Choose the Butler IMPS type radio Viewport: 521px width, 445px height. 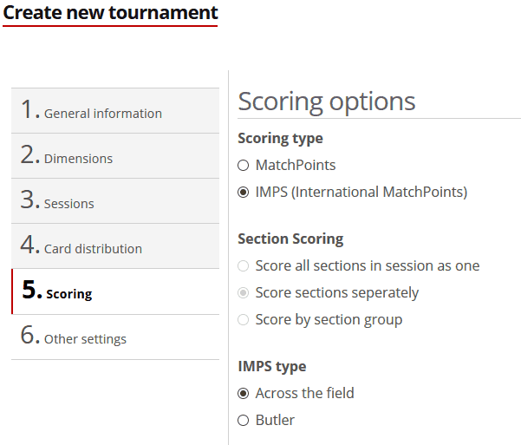pyautogui.click(x=244, y=420)
